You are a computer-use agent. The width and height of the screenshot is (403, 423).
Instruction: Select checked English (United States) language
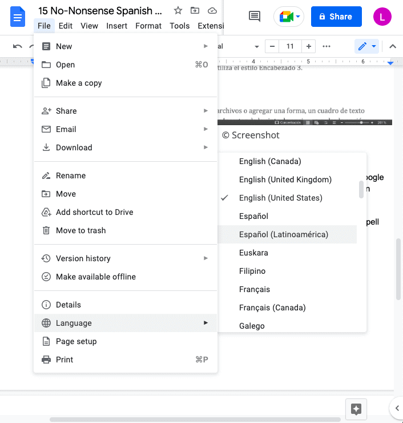pyautogui.click(x=287, y=198)
